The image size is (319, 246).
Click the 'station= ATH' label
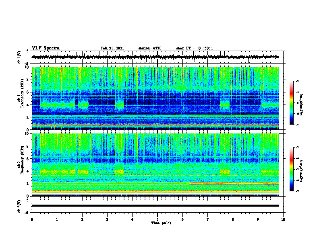[149, 48]
